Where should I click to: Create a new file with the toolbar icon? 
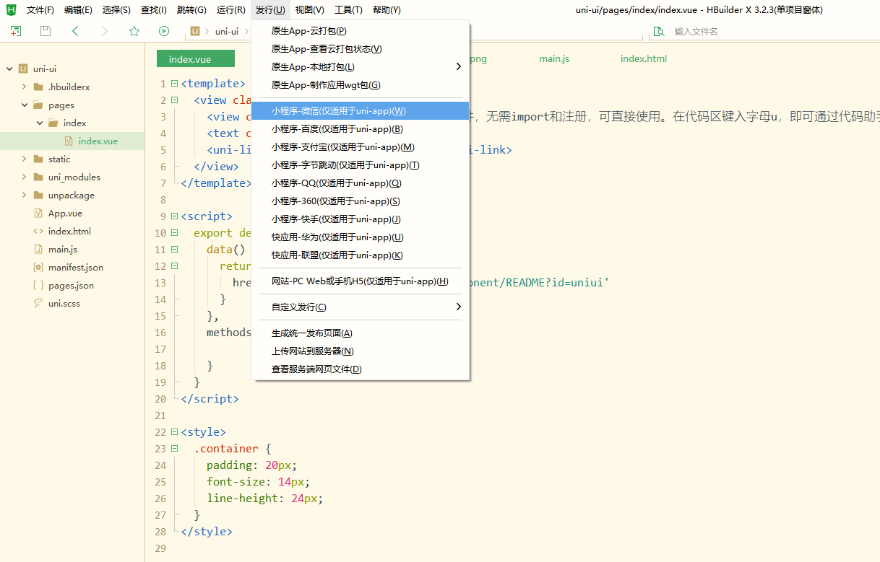[x=16, y=31]
